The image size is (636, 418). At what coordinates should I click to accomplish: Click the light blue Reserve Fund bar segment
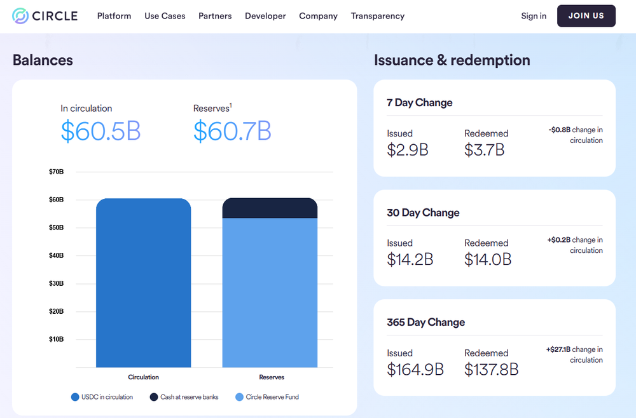pos(270,293)
